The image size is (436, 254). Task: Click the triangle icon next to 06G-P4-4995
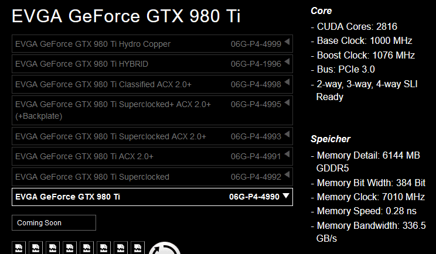click(287, 104)
